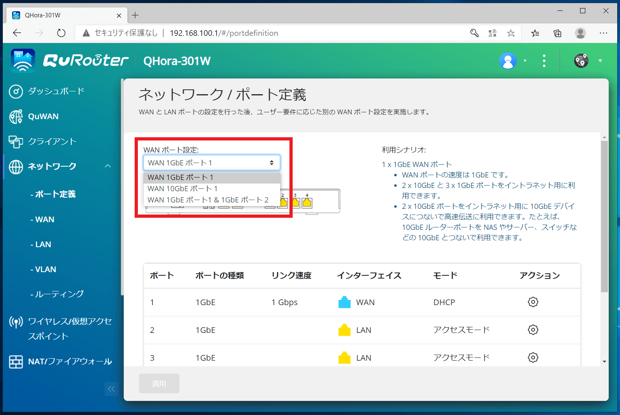
Task: Open the ルーティング submenu item
Action: [x=57, y=294]
